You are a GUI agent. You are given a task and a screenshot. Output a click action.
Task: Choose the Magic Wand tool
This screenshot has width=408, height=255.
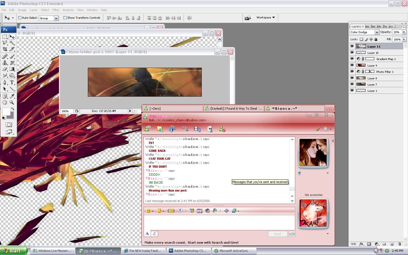pos(12,43)
